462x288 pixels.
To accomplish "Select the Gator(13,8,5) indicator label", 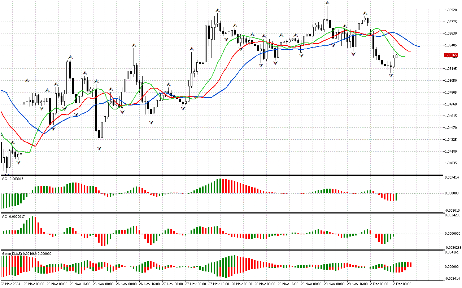I will pos(27,253).
